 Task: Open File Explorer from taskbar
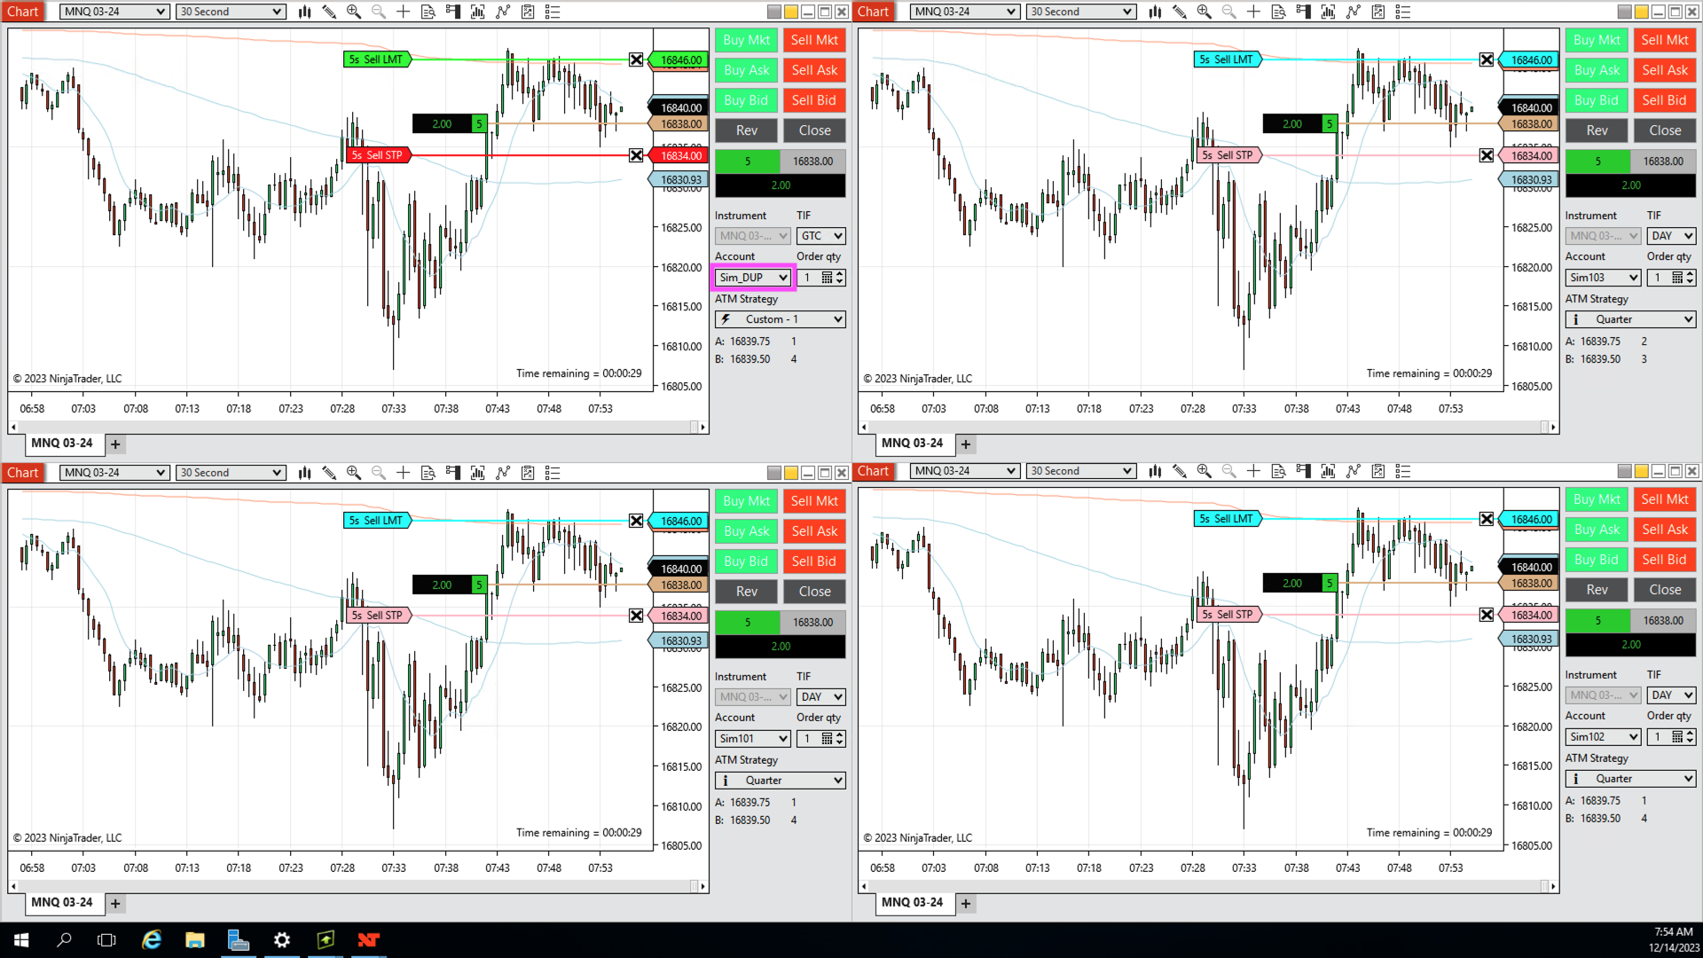coord(195,940)
